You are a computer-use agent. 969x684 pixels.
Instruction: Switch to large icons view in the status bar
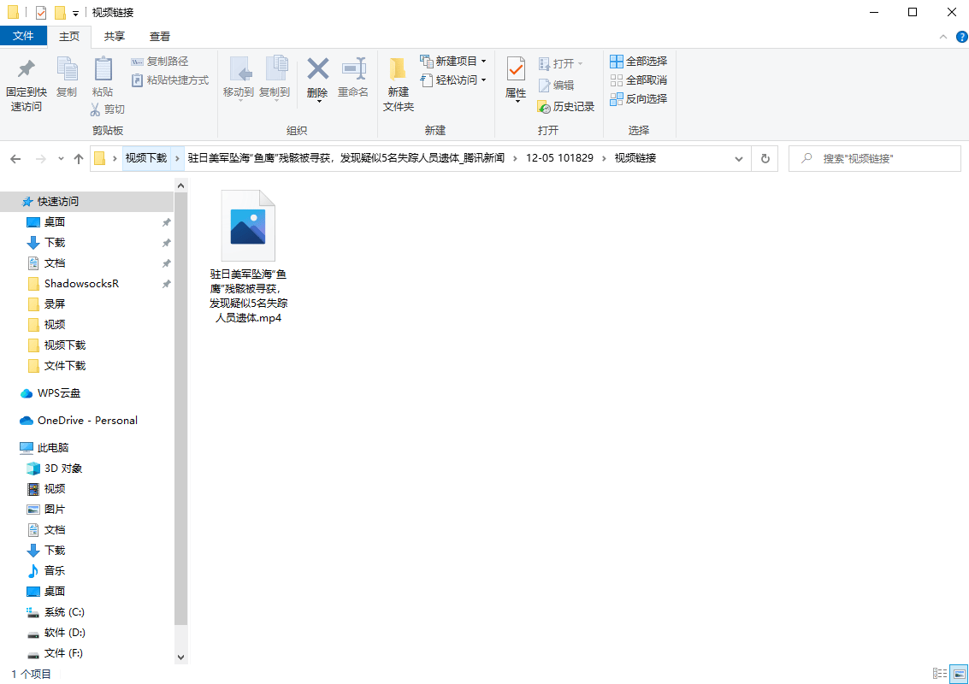point(959,674)
